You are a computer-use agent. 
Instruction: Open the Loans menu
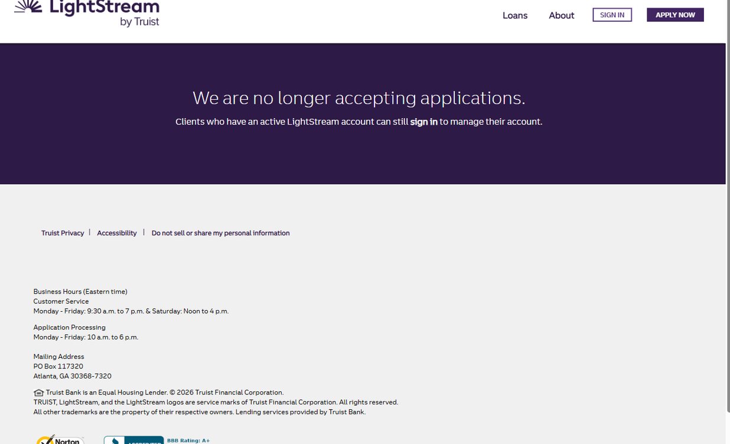(x=515, y=15)
